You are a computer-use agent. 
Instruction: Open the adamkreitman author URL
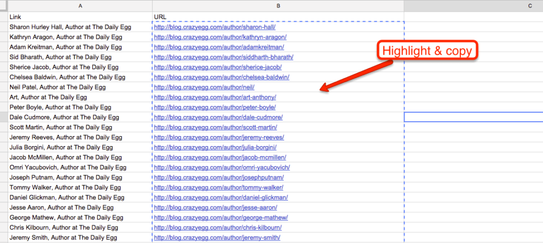pos(219,47)
